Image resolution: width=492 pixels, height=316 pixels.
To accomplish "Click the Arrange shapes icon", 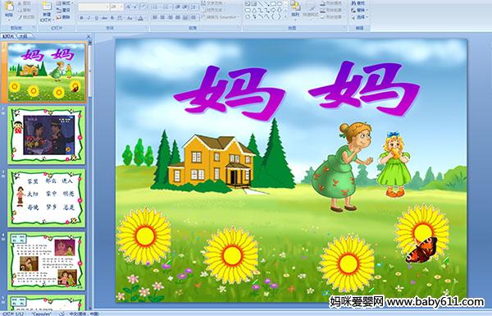I will point(295,9).
